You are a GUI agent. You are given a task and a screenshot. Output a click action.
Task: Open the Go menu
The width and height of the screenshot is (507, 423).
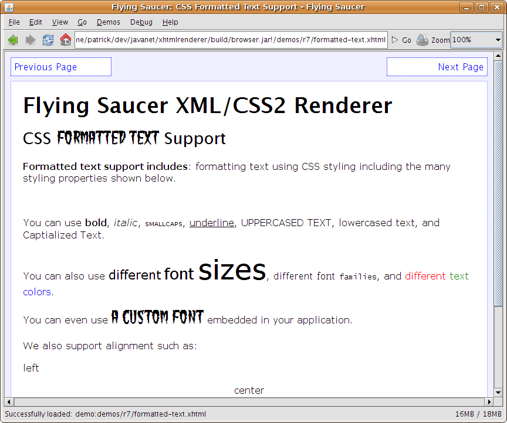(82, 22)
